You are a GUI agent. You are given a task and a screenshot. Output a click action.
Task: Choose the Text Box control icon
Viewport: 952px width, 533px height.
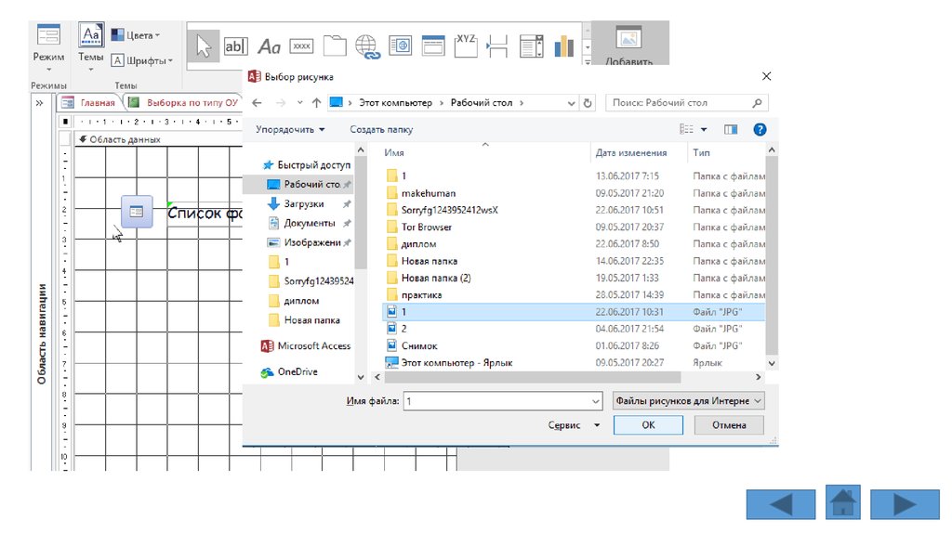tap(236, 45)
